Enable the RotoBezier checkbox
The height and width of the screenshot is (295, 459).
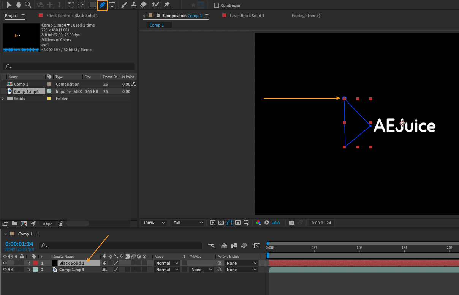tap(217, 5)
